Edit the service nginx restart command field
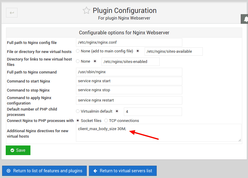Image resolution: width=248 pixels, height=178 pixels. point(129,100)
